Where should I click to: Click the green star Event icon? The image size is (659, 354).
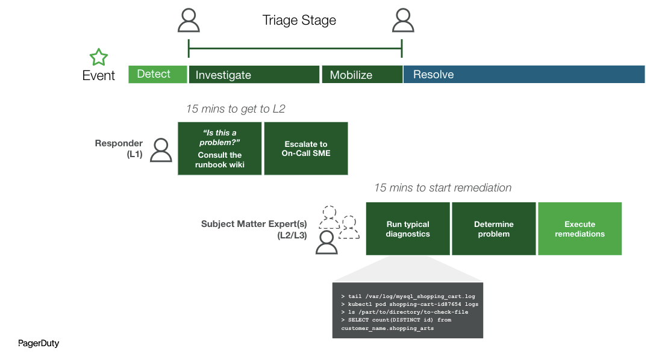pyautogui.click(x=99, y=57)
